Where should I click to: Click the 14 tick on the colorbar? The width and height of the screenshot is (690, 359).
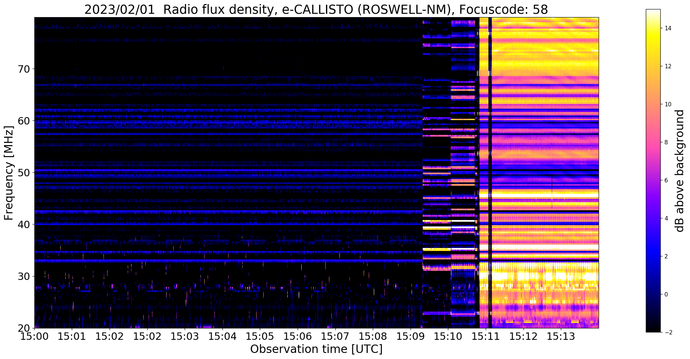pos(667,28)
